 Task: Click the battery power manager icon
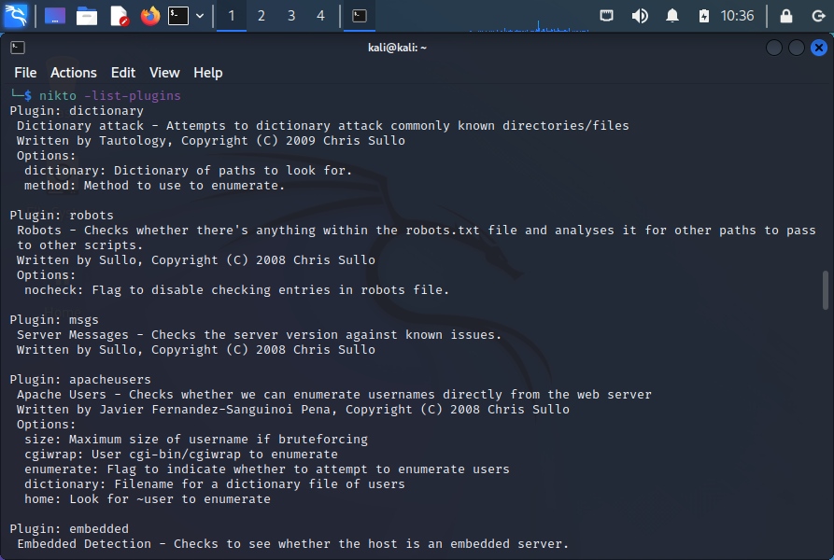point(703,16)
